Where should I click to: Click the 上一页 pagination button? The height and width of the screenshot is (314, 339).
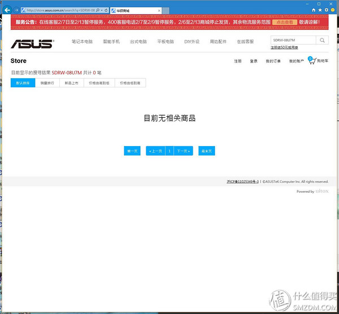tap(156, 151)
